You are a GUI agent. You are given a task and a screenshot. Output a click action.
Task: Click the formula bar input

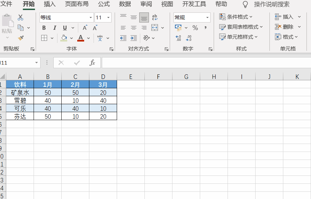pyautogui.click(x=206, y=63)
